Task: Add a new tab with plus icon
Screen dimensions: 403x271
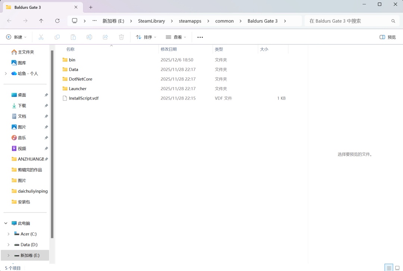Action: point(90,7)
